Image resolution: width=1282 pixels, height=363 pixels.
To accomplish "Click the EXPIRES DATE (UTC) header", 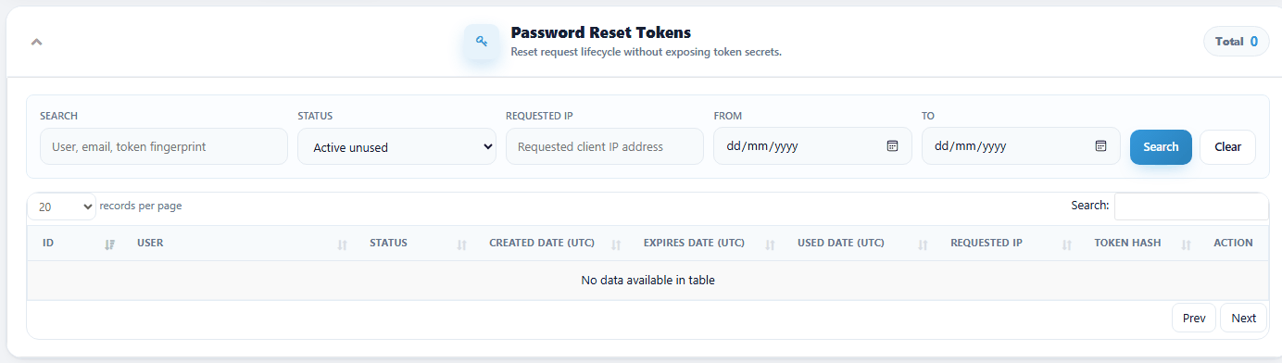I will (694, 243).
